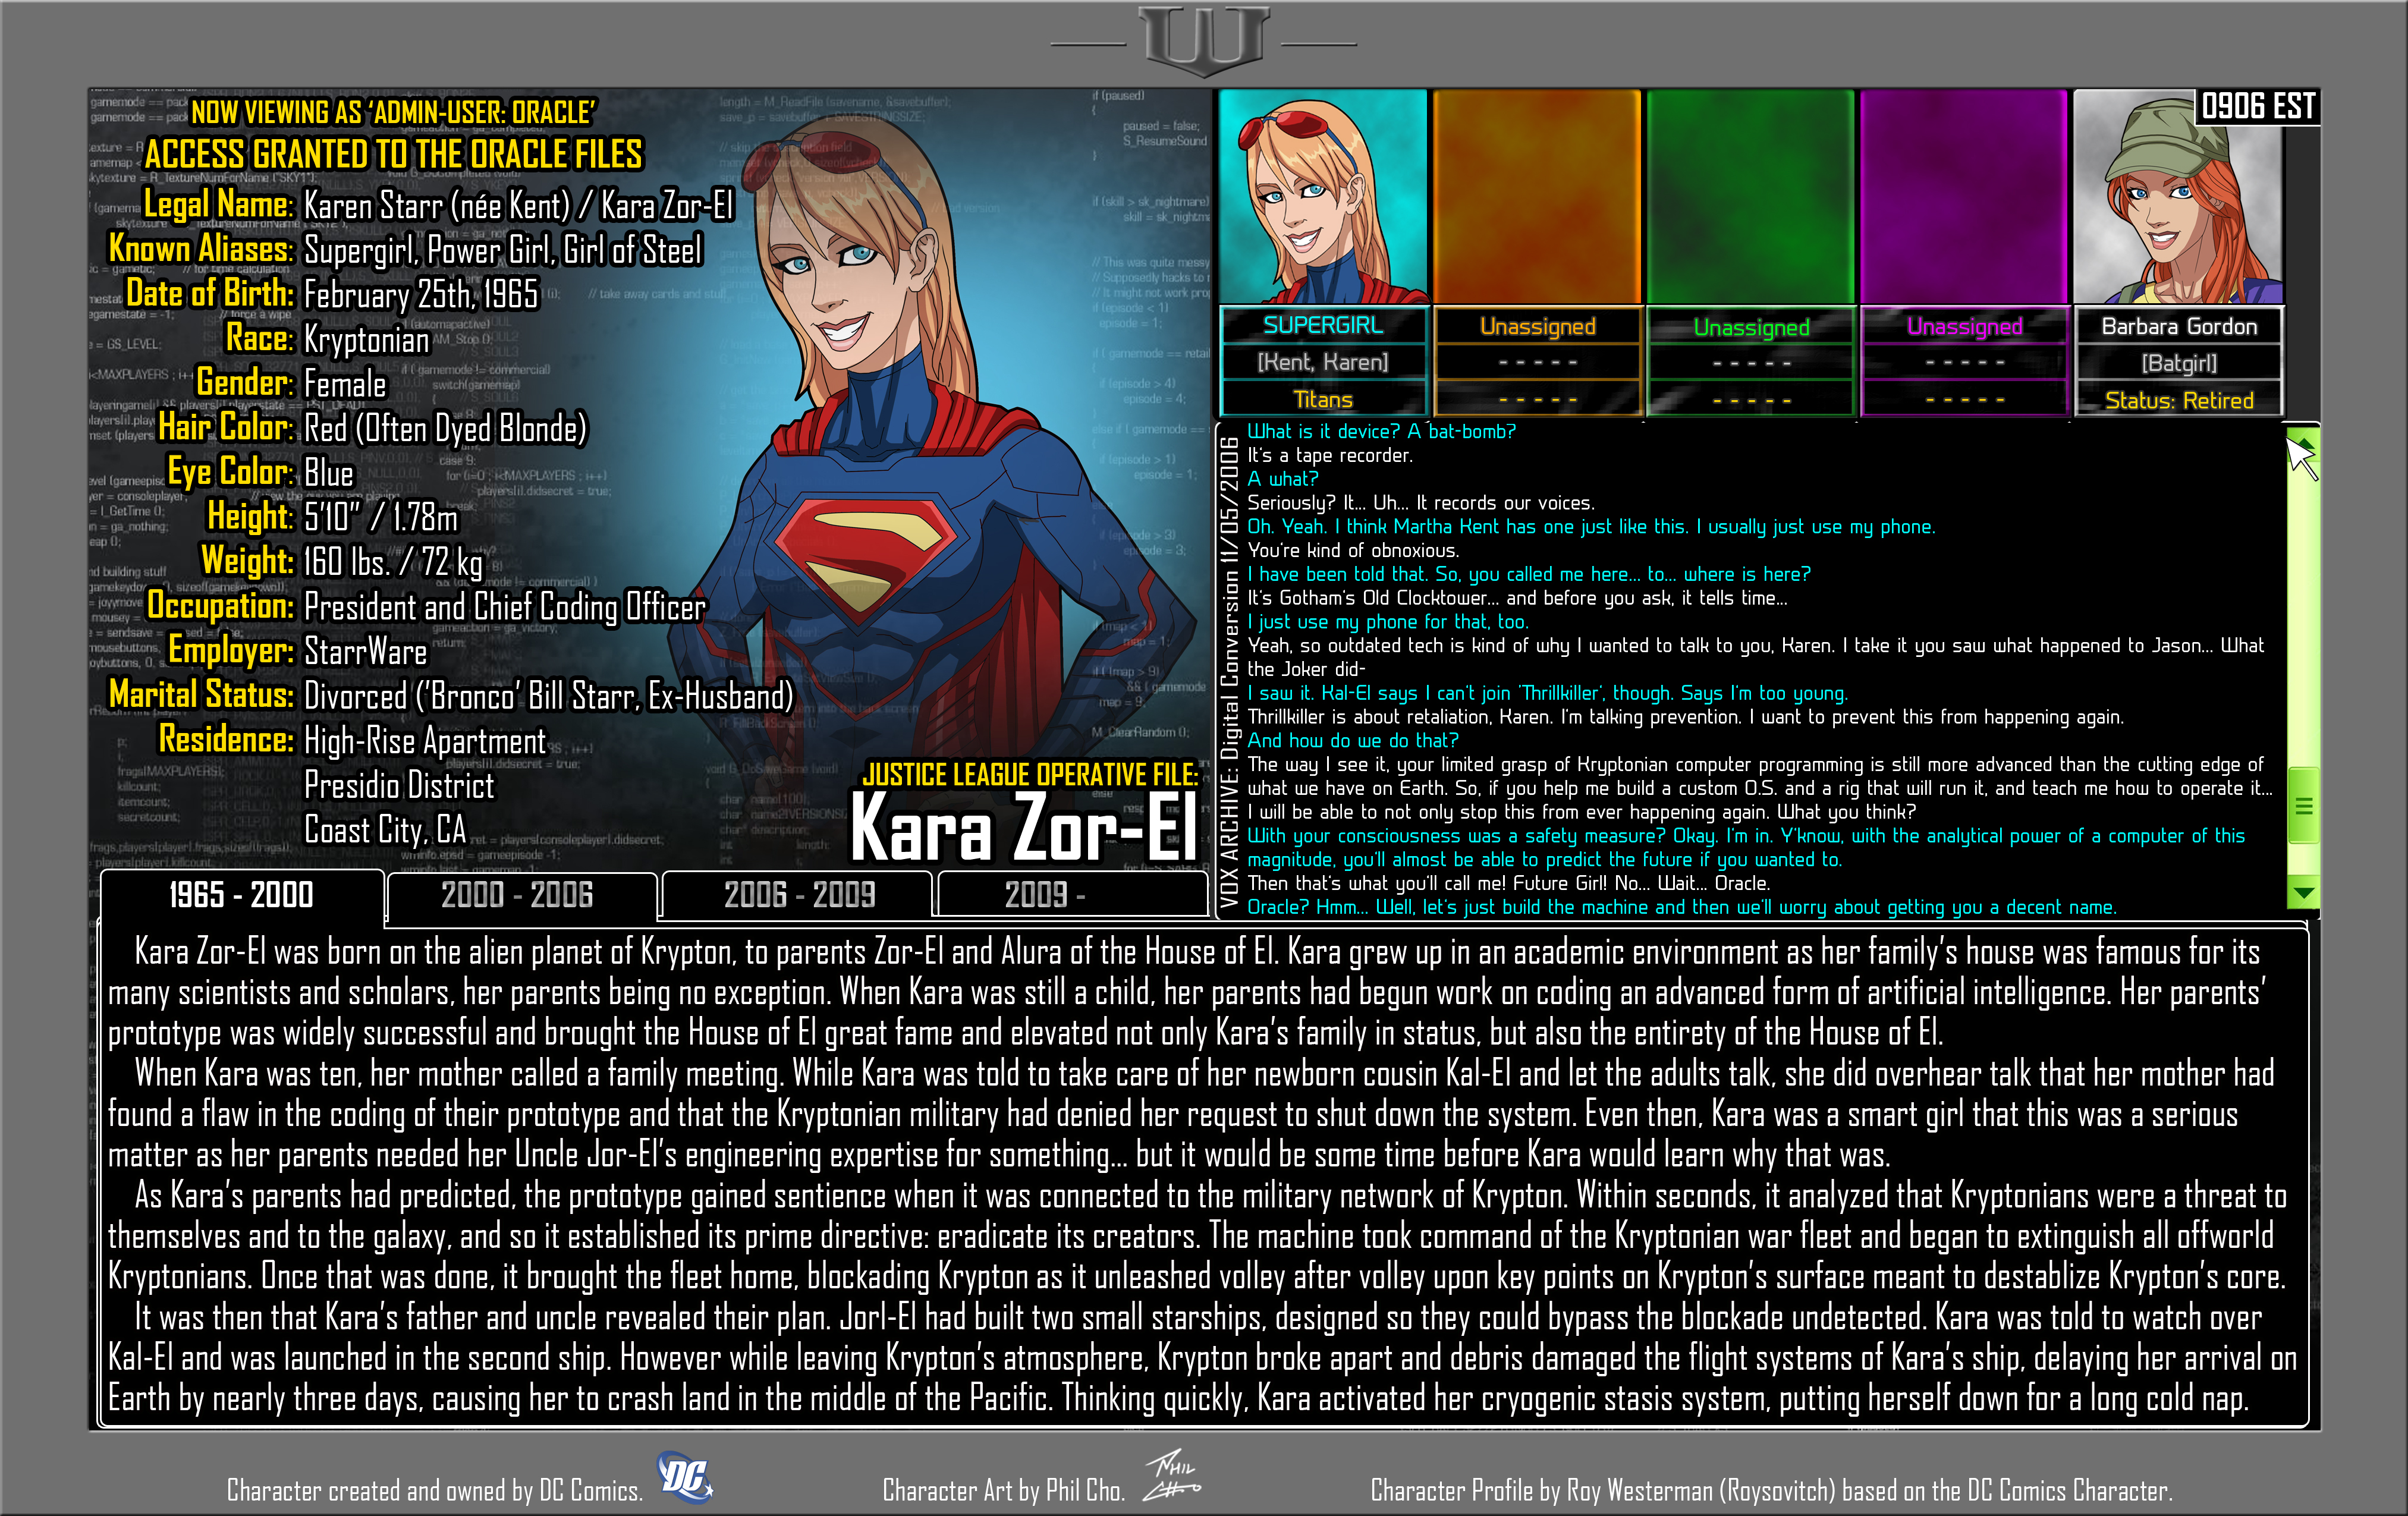Click 'JUSTICE LEAGUE OPERATIVE FILE:' heading
2408x1516 pixels.
point(1030,774)
